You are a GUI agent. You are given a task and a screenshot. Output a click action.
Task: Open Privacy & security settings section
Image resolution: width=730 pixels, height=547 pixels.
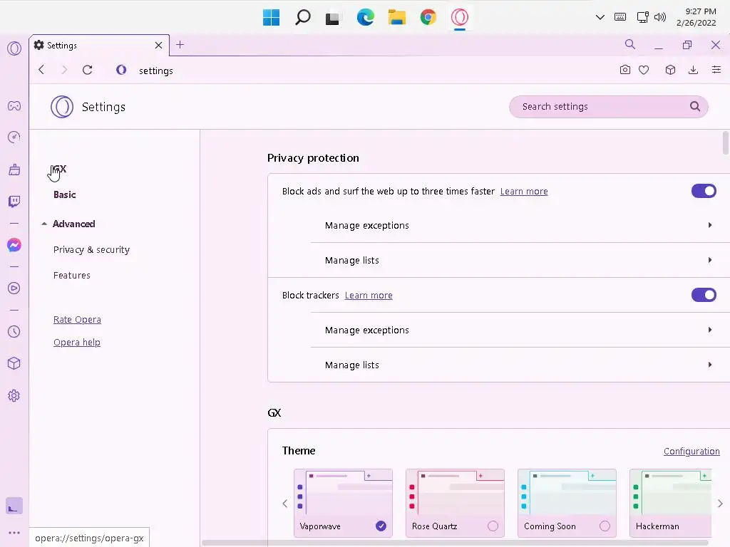pos(91,250)
